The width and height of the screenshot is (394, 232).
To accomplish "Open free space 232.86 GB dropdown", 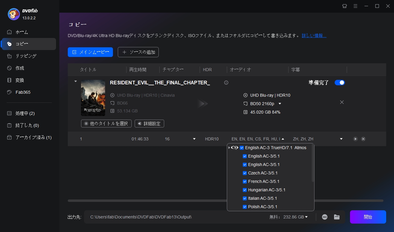I will [306, 217].
